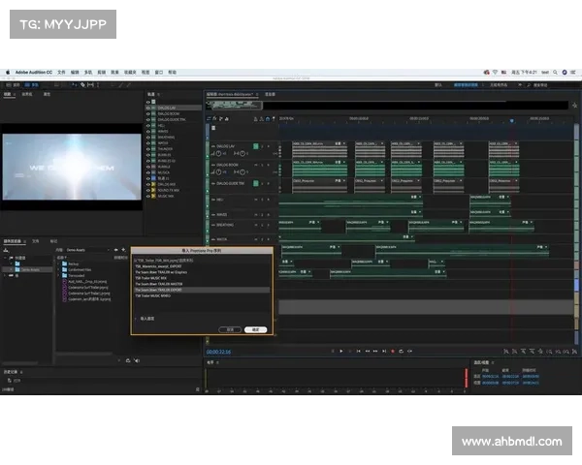Toggle green button on DIALOG GUIDE TRK track
Image resolution: width=582 pixels, height=465 pixels.
pyautogui.click(x=256, y=183)
